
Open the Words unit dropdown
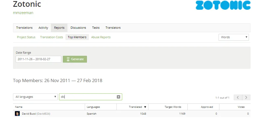234,37
